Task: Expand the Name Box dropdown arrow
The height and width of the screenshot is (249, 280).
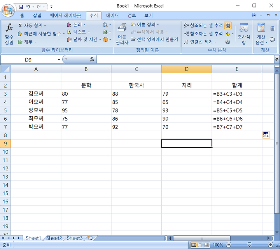Action: [59, 60]
